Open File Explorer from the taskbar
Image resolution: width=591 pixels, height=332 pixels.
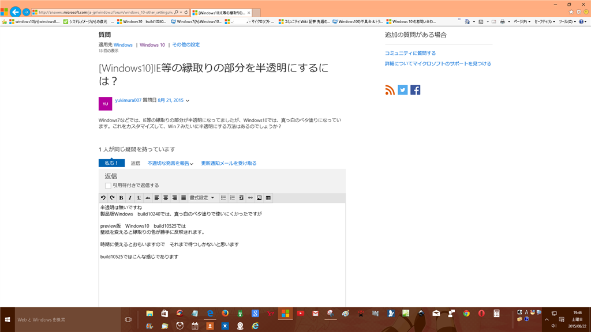(x=149, y=314)
